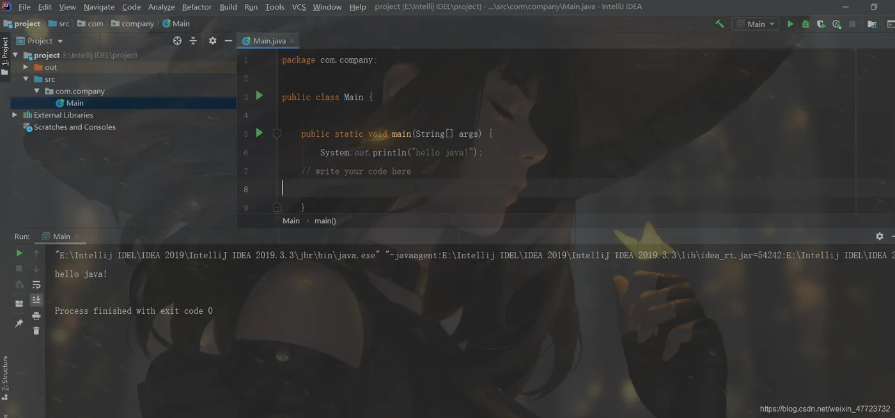Click the Build Project hammer icon
Viewport: 895px width, 418px height.
720,24
